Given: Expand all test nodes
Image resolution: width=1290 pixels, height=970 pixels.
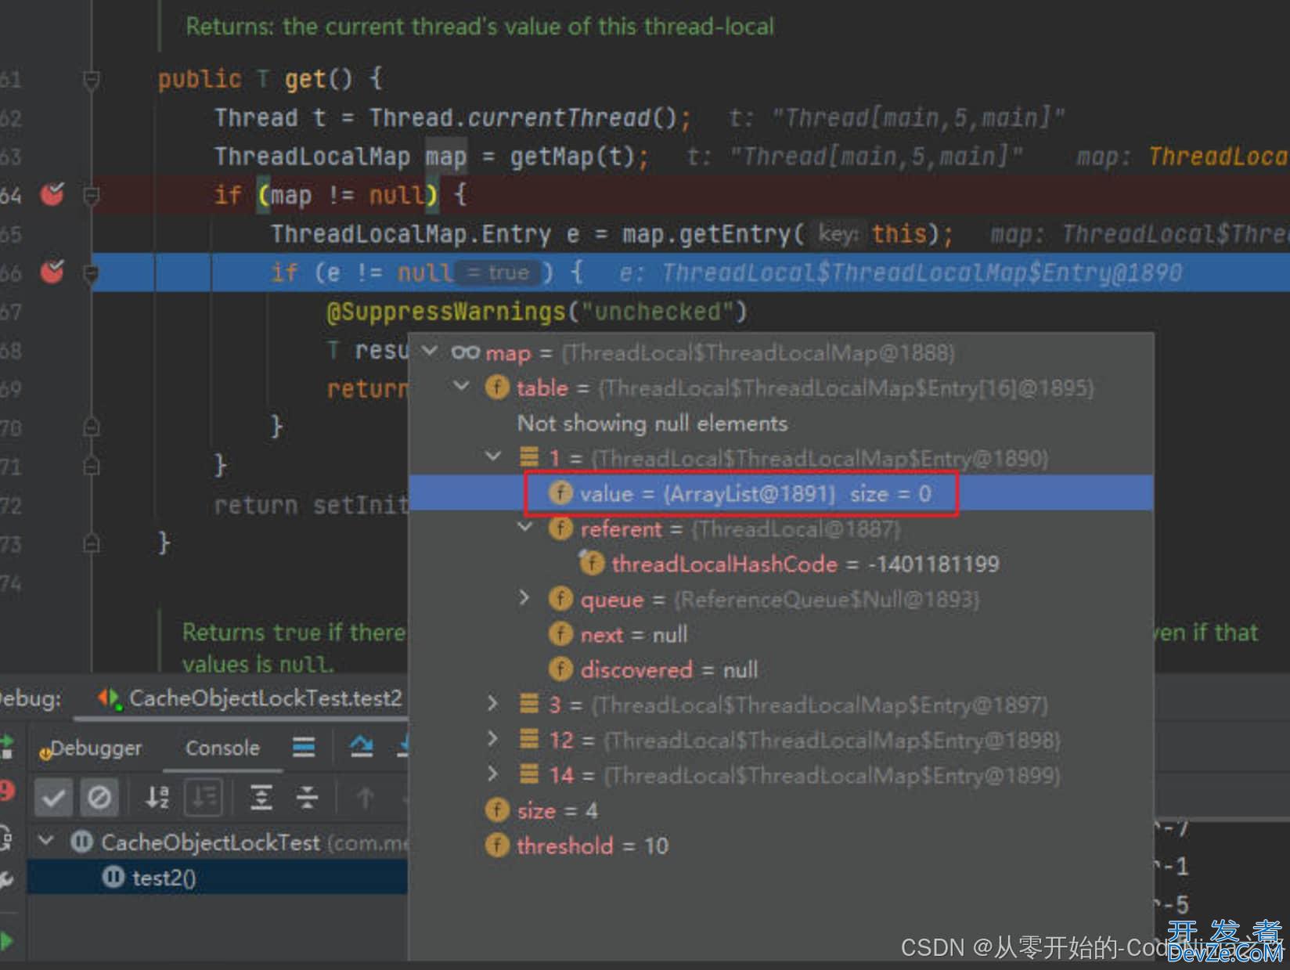Looking at the screenshot, I should (261, 798).
